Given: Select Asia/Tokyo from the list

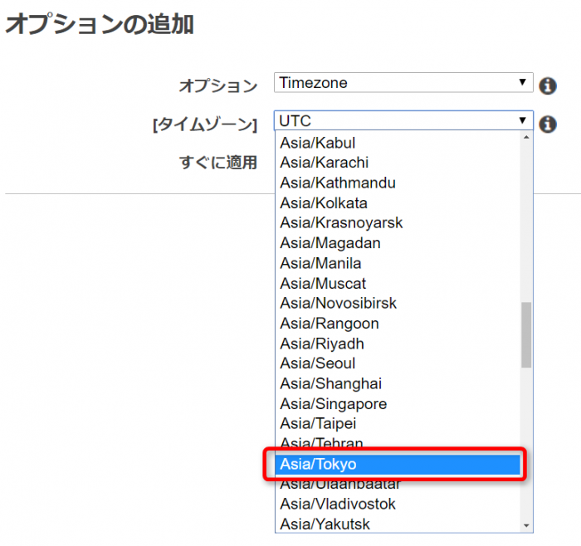Looking at the screenshot, I should point(398,464).
